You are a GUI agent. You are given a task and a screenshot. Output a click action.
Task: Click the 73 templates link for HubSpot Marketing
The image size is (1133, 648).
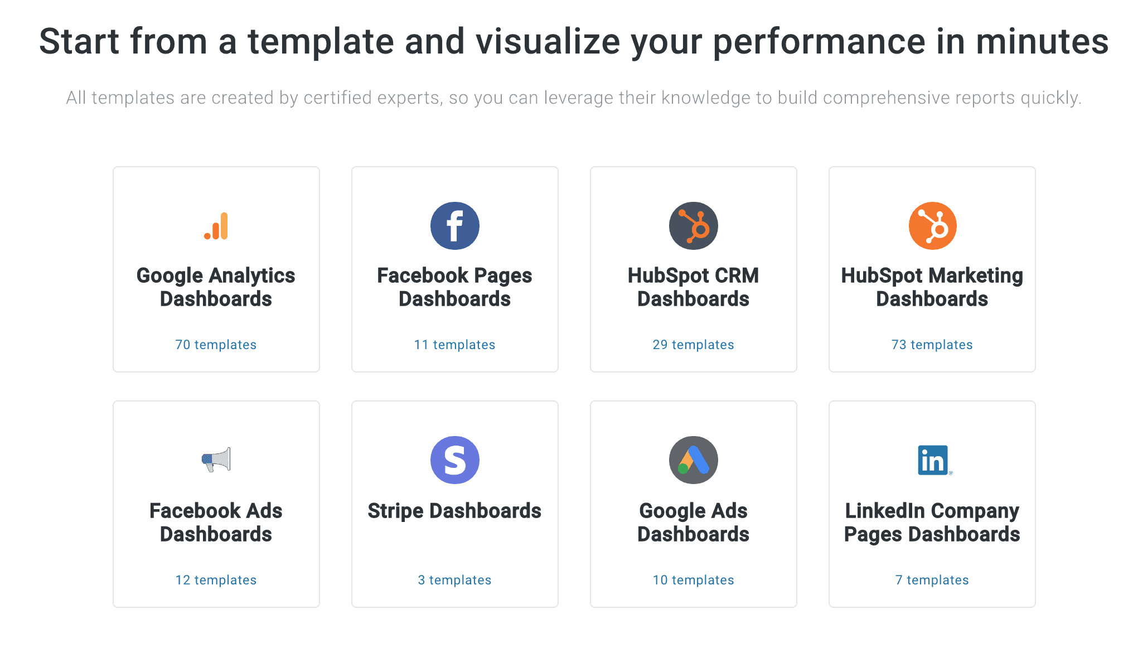(x=932, y=344)
